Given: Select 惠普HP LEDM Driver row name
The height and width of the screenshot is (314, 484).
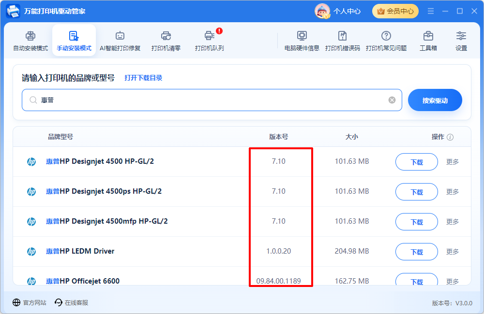Looking at the screenshot, I should pyautogui.click(x=80, y=251).
